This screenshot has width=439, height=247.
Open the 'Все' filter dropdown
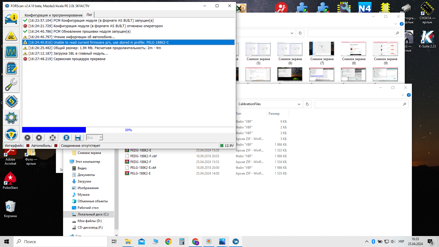click(101, 137)
